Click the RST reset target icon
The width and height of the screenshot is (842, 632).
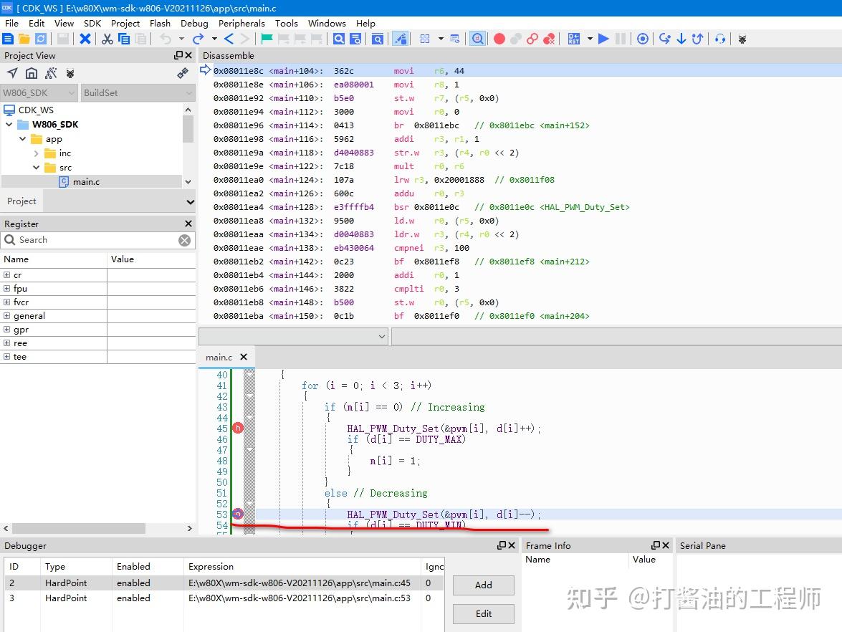point(573,39)
